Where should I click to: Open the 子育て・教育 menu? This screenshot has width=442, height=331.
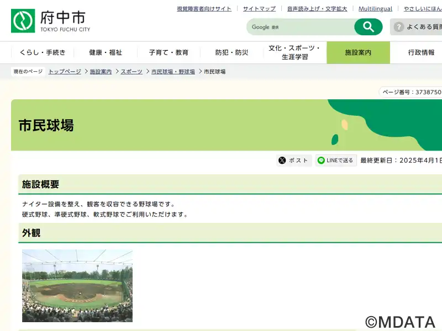pos(169,52)
